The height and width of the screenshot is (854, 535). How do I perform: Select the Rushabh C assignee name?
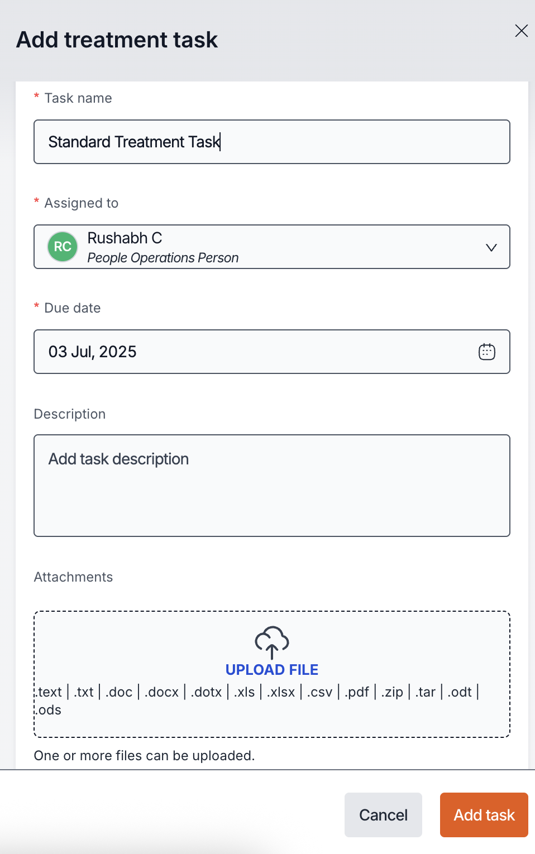point(125,238)
